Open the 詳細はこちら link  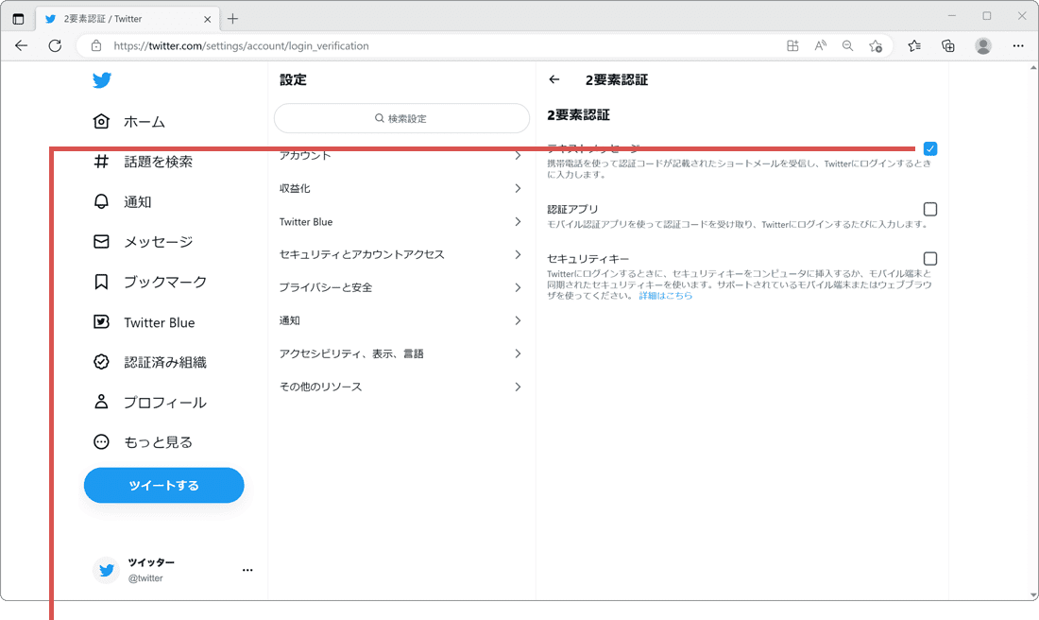(667, 294)
